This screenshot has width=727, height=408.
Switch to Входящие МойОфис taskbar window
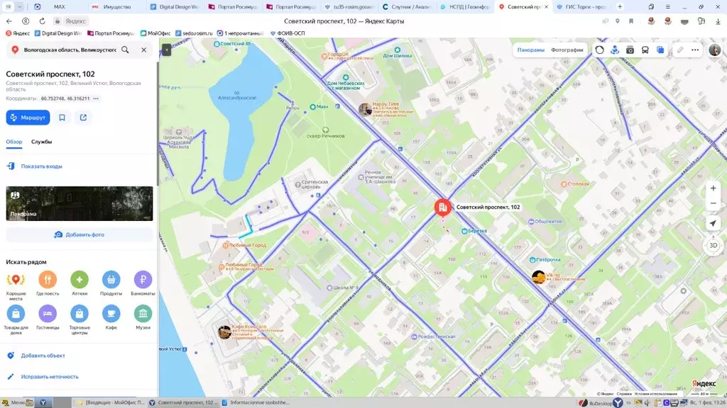coord(110,402)
